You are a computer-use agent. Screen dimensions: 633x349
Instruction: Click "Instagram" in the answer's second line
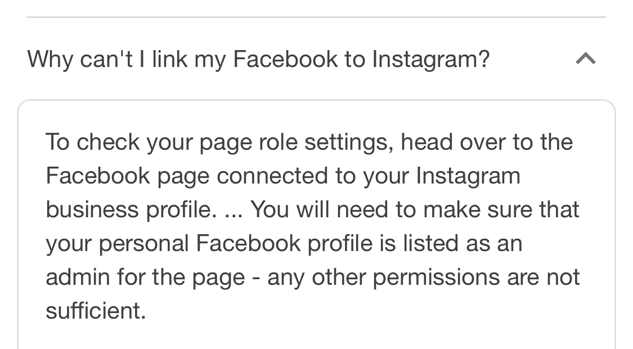point(468,176)
